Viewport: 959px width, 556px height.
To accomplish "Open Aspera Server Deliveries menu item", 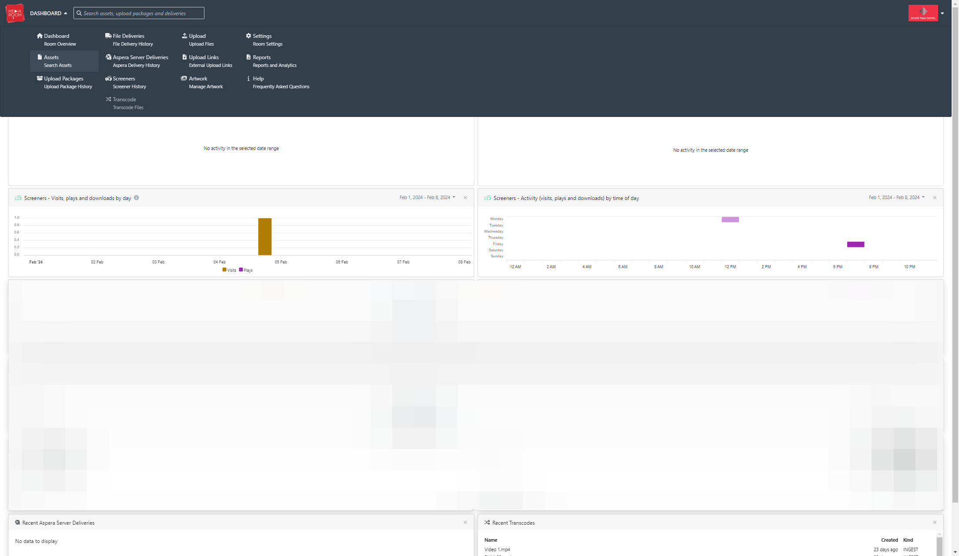I will pyautogui.click(x=137, y=61).
